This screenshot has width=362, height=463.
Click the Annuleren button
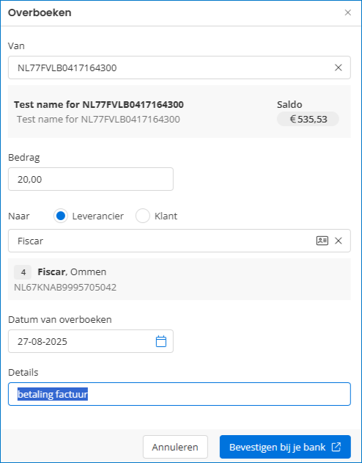(x=175, y=447)
